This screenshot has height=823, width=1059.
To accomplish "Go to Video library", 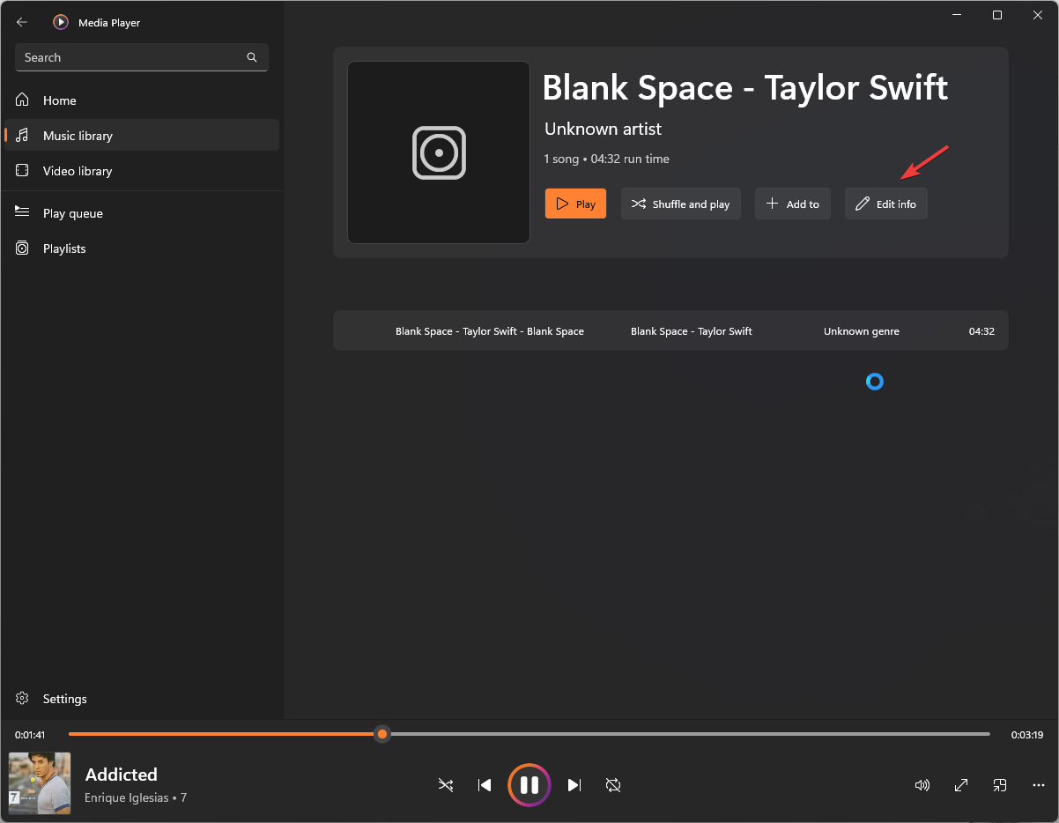I will point(78,171).
